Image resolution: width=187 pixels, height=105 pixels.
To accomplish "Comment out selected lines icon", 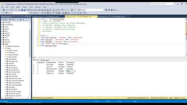I will 72,13.
